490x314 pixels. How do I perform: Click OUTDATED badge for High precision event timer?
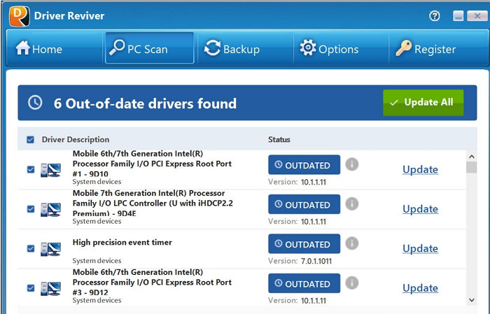click(x=304, y=244)
